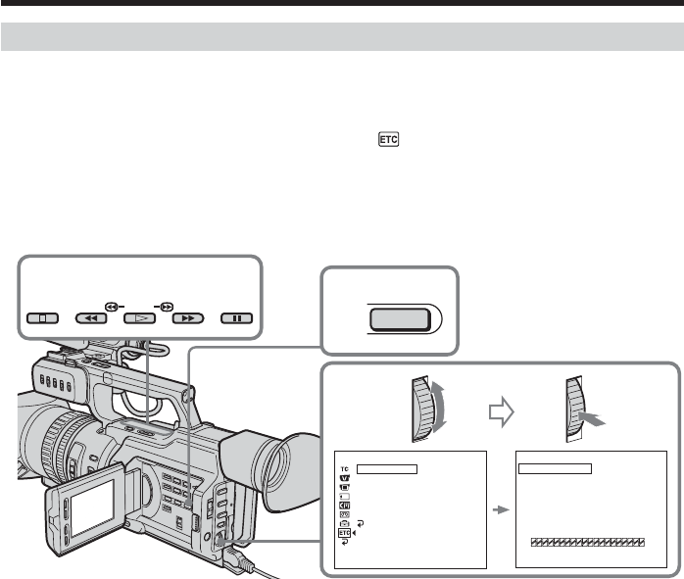The image size is (684, 579).
Task: Select the LCD/viewfinder set menu icon
Action: (x=345, y=497)
